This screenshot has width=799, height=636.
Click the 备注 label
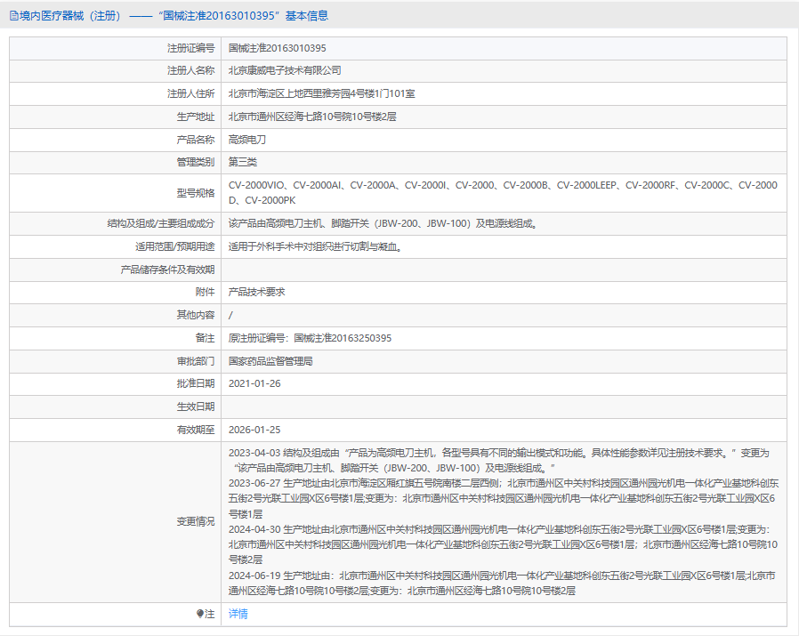coord(205,338)
